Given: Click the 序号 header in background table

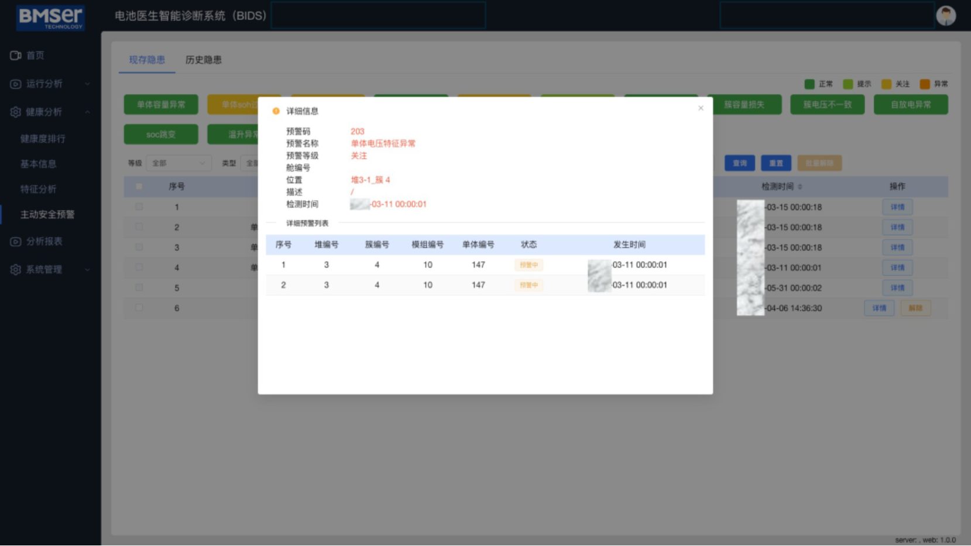Looking at the screenshot, I should [176, 187].
